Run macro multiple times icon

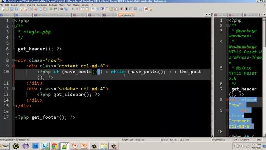pos(135,9)
